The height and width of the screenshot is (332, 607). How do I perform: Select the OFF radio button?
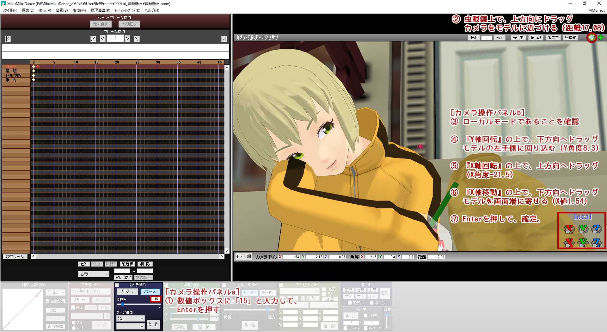click(x=74, y=328)
